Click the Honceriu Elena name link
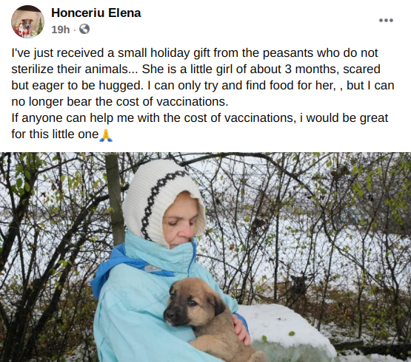The width and height of the screenshot is (411, 362). (x=96, y=13)
